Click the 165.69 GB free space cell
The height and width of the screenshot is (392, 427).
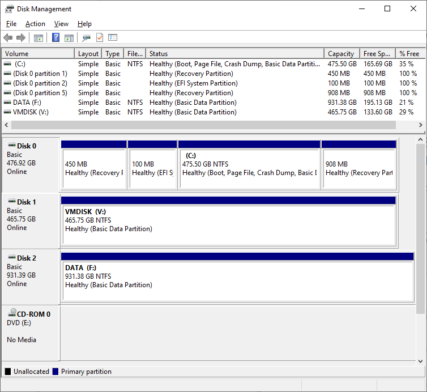pyautogui.click(x=378, y=64)
